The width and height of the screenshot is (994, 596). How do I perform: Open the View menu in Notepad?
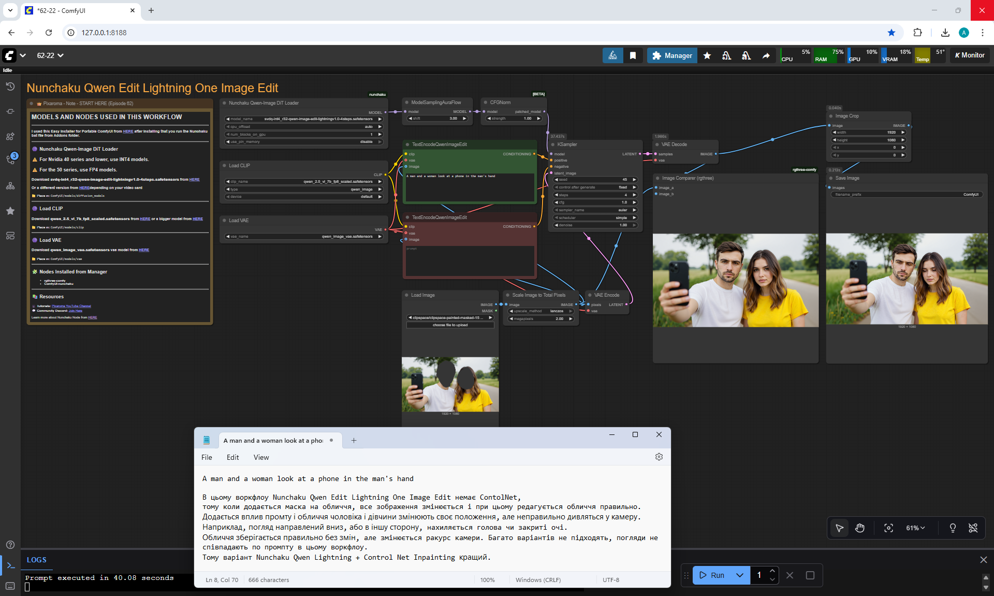[261, 457]
